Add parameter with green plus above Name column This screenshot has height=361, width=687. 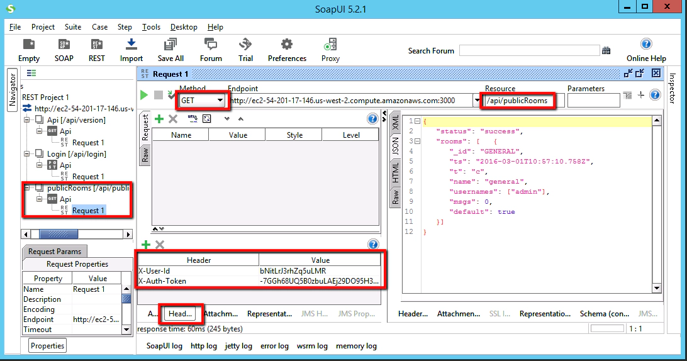coord(159,119)
